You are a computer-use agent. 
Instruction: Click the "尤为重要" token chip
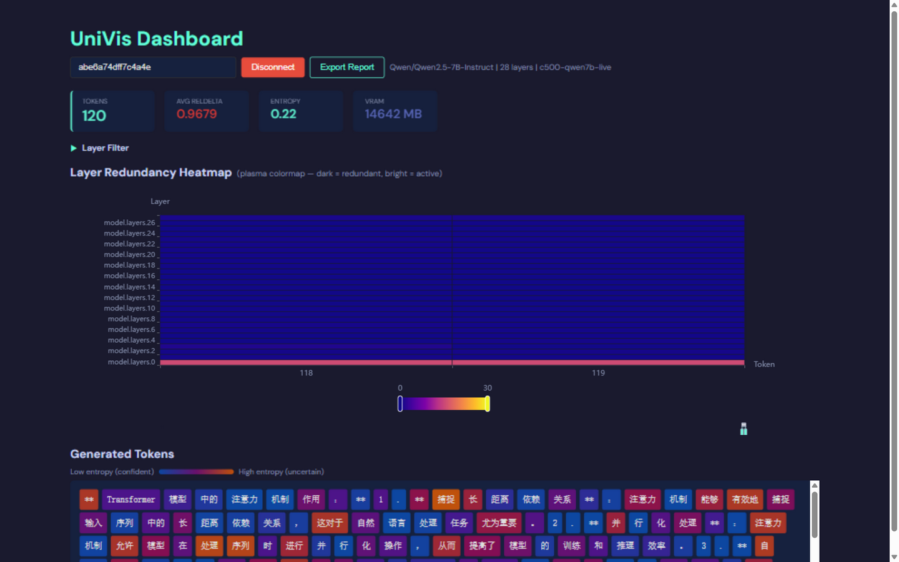tap(499, 523)
